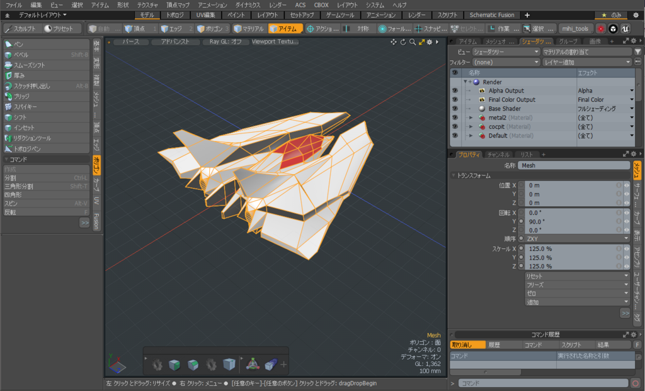Viewport: 645px width, 391px height.
Task: Click the Unity cube icon
Action: pyautogui.click(x=613, y=29)
